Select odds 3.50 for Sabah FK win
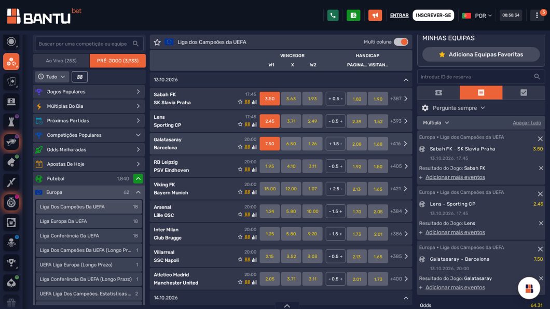This screenshot has width=550, height=309. click(270, 99)
